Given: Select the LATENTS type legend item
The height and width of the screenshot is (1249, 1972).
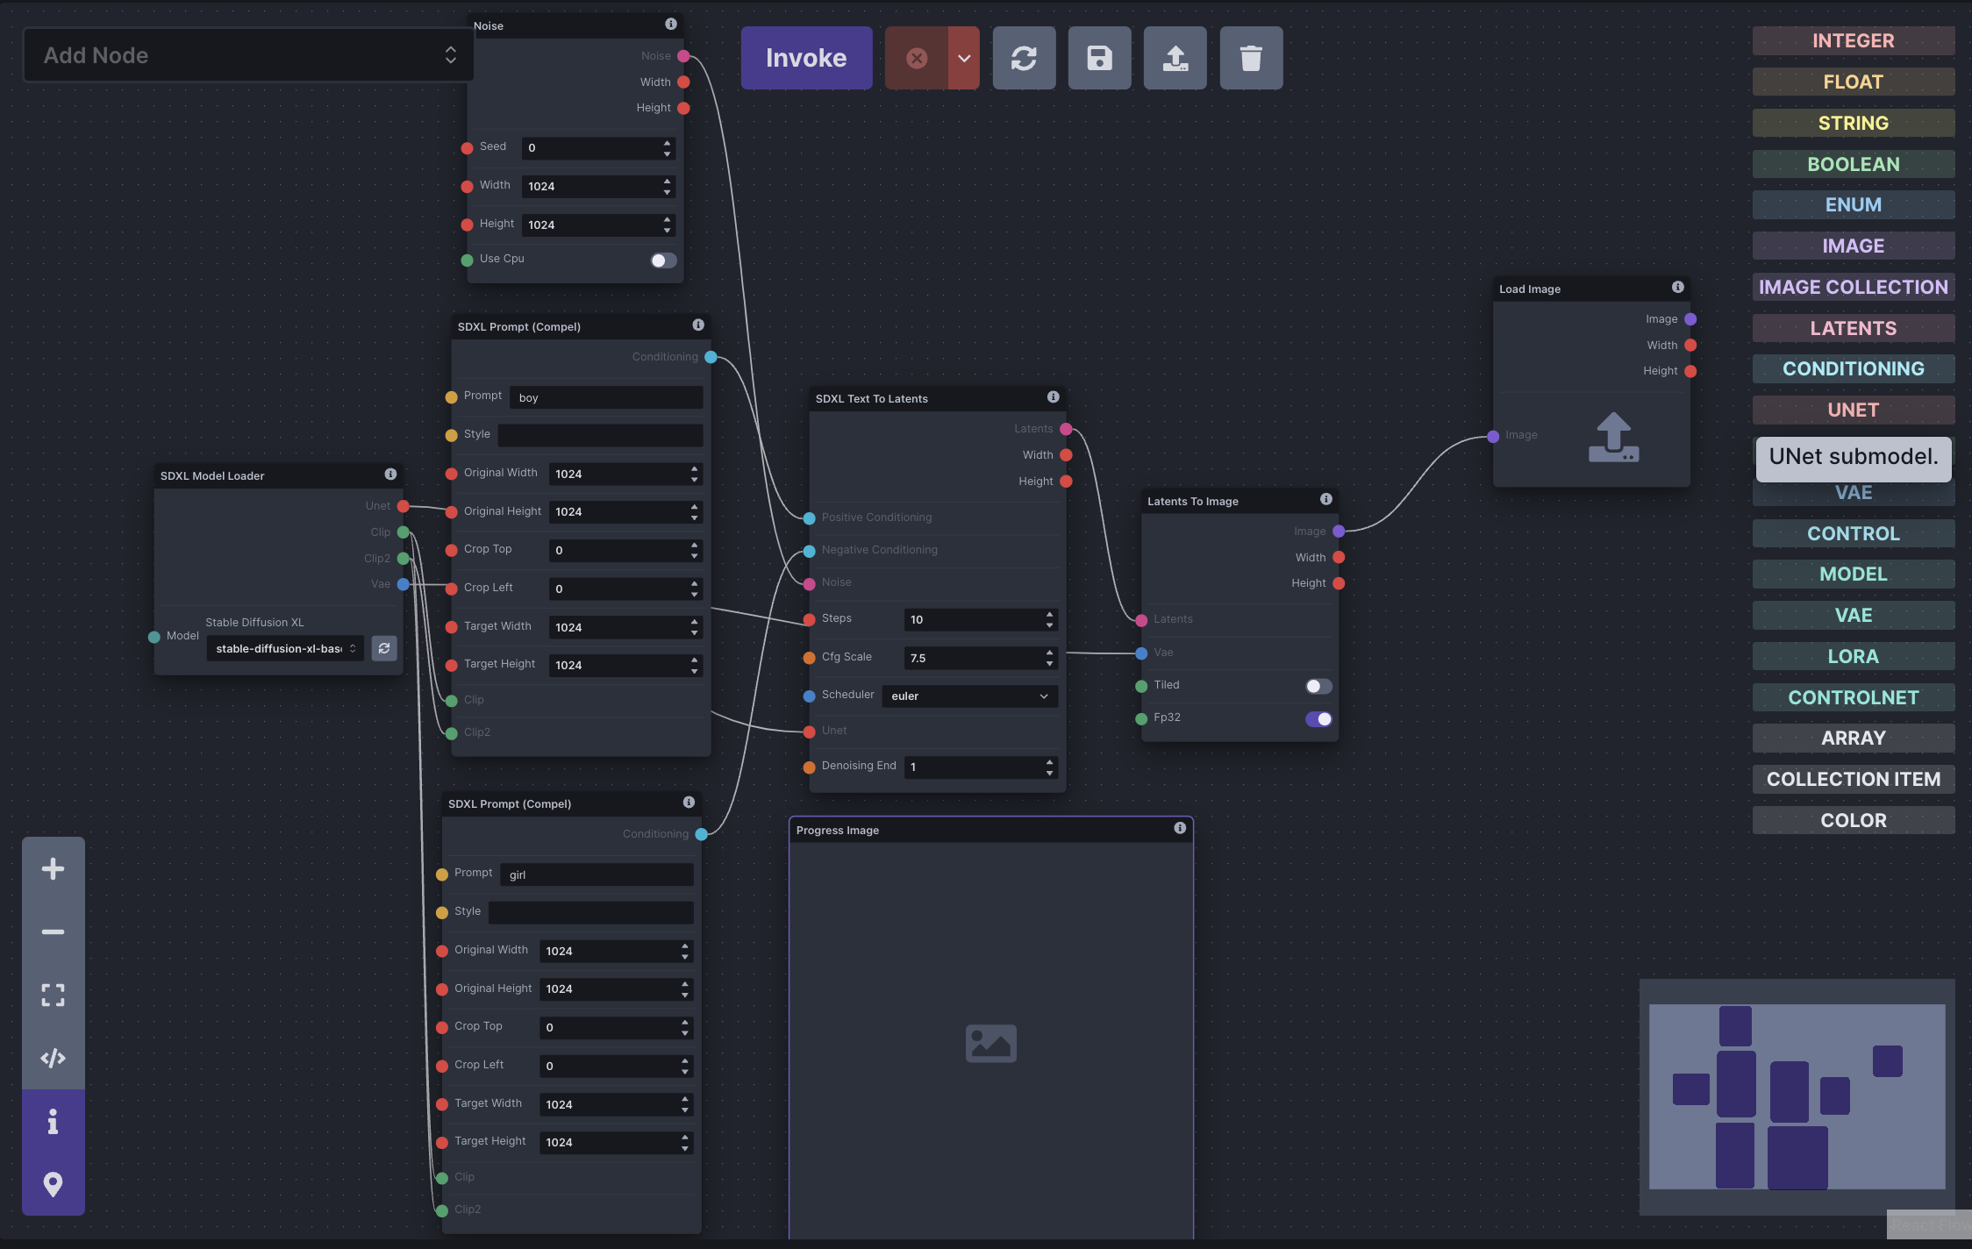Looking at the screenshot, I should (1853, 328).
